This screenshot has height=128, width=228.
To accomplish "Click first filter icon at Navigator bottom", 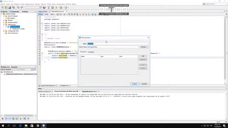I will 2,118.
